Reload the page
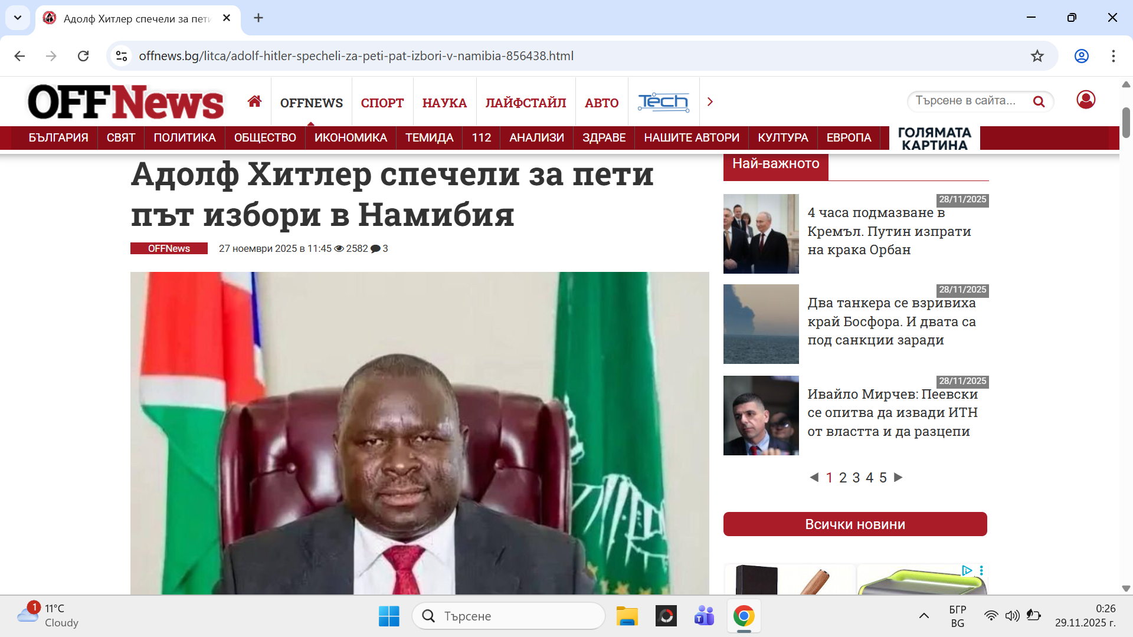This screenshot has height=637, width=1133. click(x=83, y=56)
